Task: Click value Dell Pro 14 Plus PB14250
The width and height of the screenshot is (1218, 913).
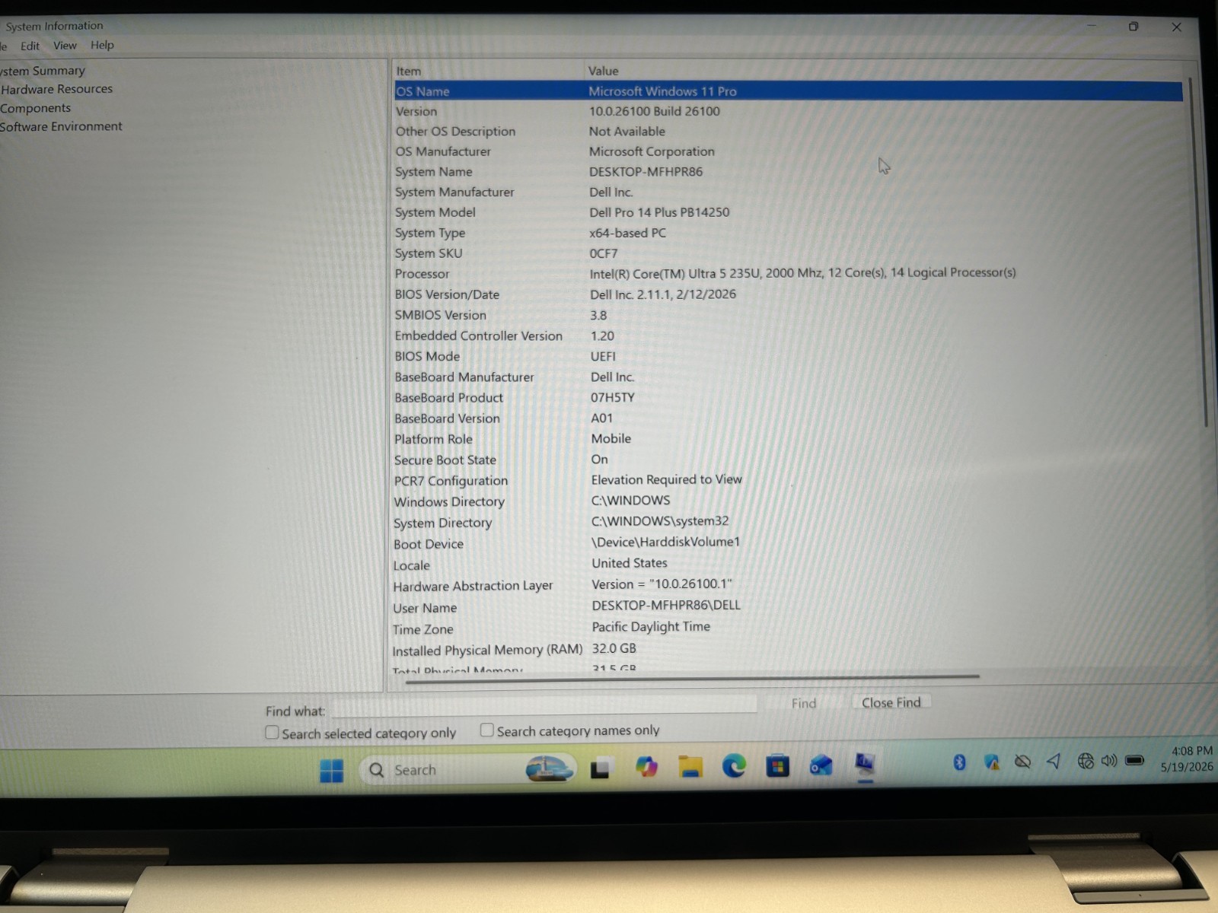Action: tap(659, 212)
